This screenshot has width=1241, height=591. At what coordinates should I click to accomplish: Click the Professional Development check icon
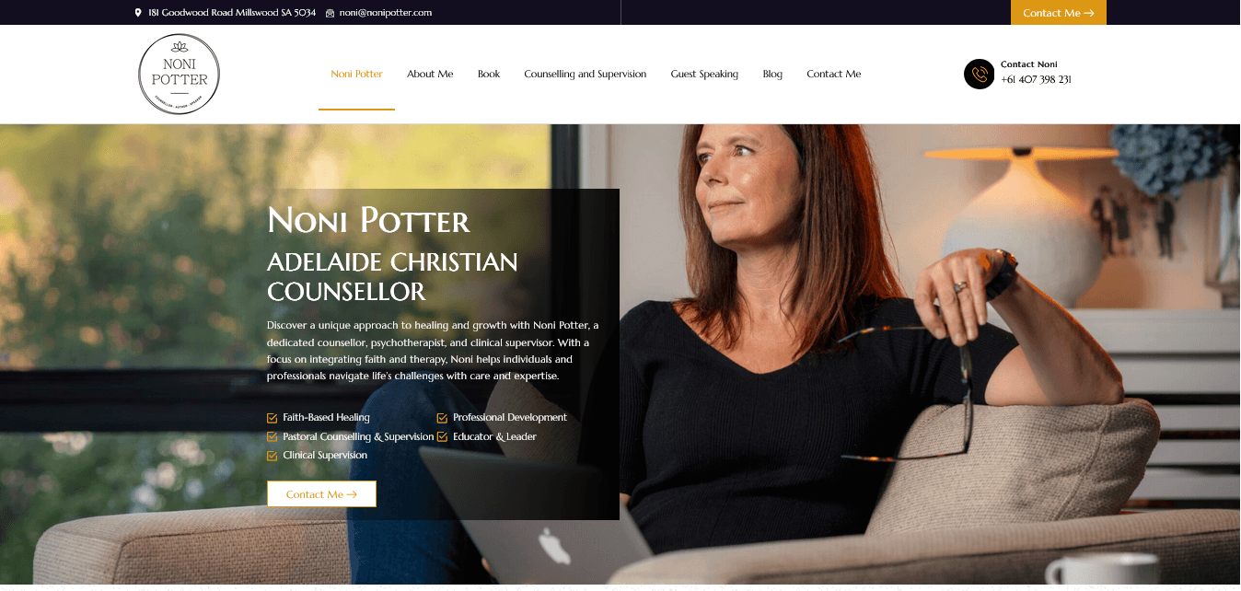442,418
